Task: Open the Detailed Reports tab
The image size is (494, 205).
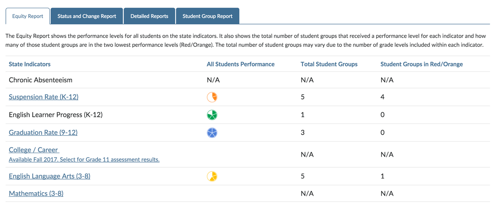Action: pos(149,16)
